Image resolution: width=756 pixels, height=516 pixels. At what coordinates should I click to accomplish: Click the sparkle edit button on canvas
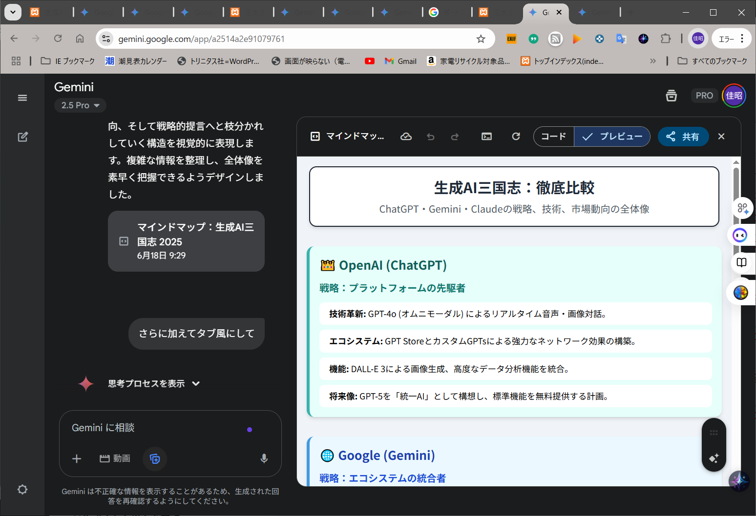click(714, 458)
